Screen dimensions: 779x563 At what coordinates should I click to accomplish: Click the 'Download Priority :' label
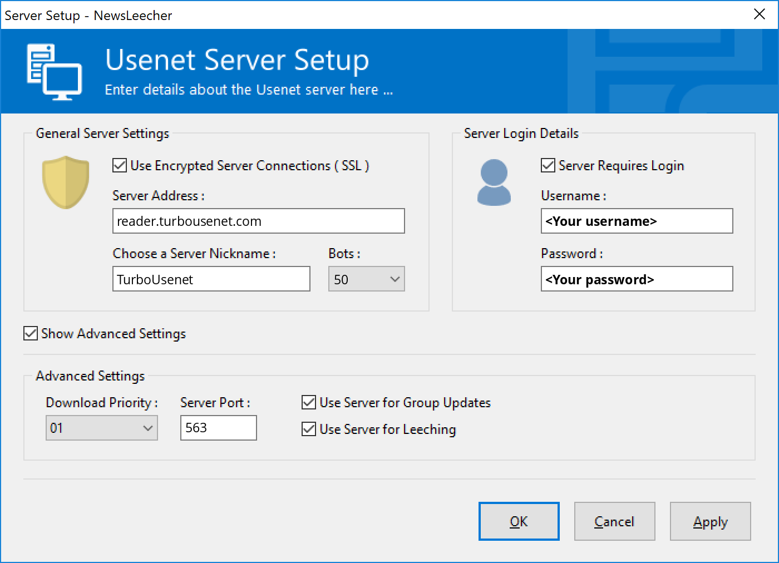(x=102, y=403)
